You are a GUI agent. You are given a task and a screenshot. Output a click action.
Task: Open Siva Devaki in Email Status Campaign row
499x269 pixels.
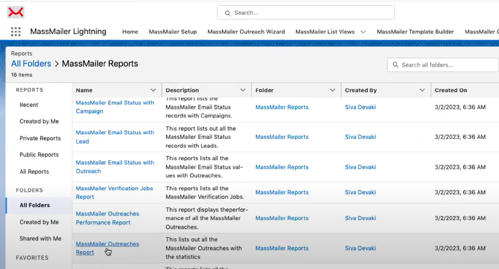pyautogui.click(x=360, y=107)
